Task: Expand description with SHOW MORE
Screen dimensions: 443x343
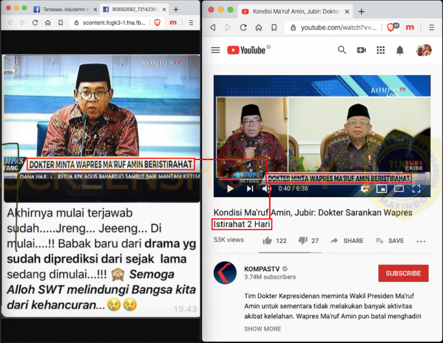Action: (262, 329)
